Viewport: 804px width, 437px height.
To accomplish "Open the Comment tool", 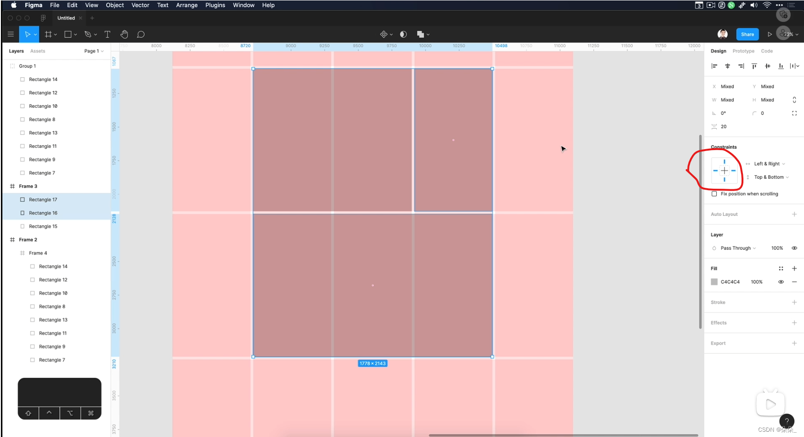I will (x=140, y=34).
